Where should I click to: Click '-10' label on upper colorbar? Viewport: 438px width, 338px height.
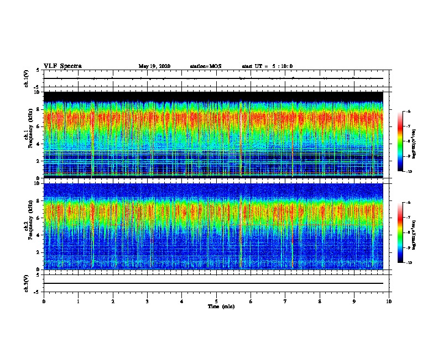tap(409, 172)
